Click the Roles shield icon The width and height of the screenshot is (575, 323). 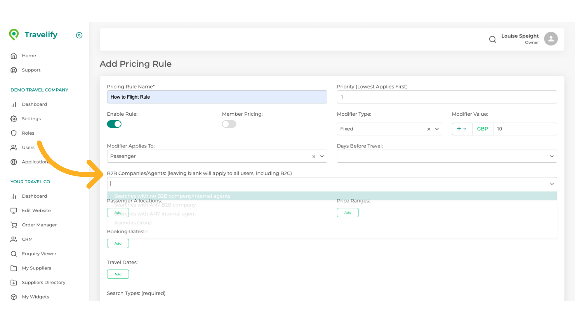(x=14, y=133)
